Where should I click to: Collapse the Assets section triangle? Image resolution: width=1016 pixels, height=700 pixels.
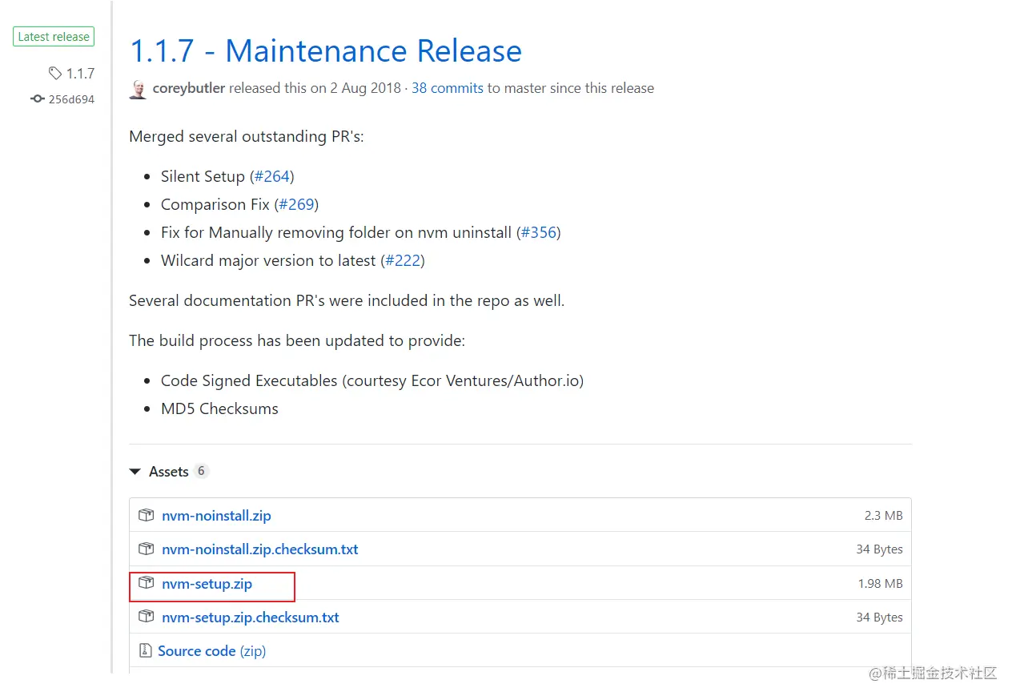(x=135, y=472)
